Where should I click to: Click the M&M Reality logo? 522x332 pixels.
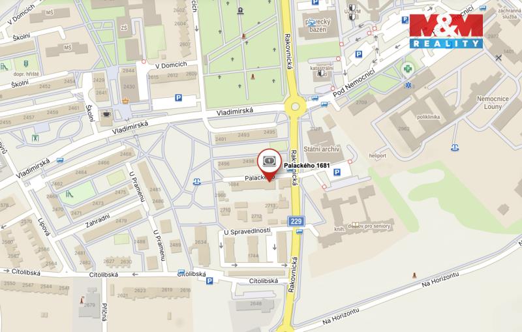446,31
